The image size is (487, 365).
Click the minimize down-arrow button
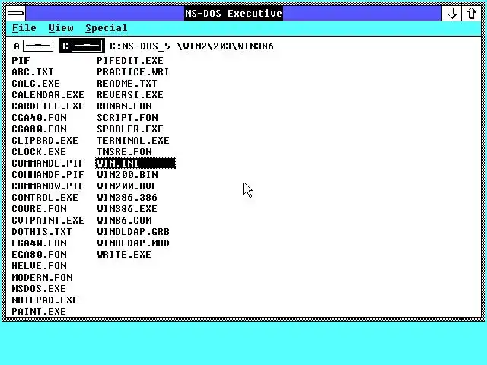pyautogui.click(x=451, y=14)
